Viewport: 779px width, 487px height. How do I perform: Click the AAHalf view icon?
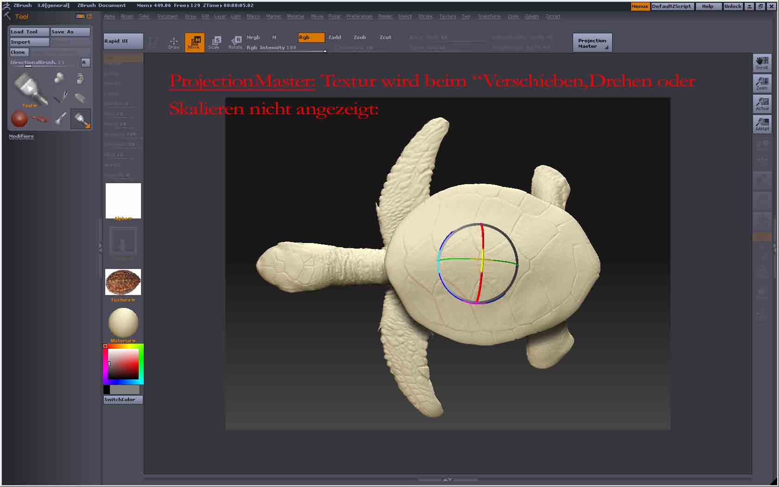point(762,124)
